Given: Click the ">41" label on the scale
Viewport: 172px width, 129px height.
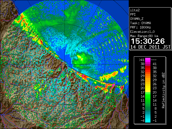Looking at the screenshot, I should coord(142,60).
